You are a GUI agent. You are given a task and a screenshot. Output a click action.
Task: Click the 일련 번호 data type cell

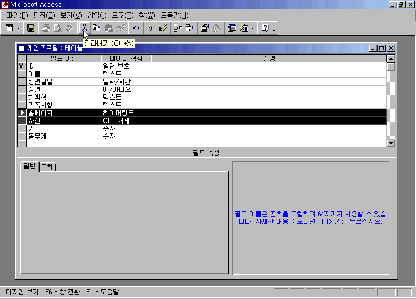126,66
